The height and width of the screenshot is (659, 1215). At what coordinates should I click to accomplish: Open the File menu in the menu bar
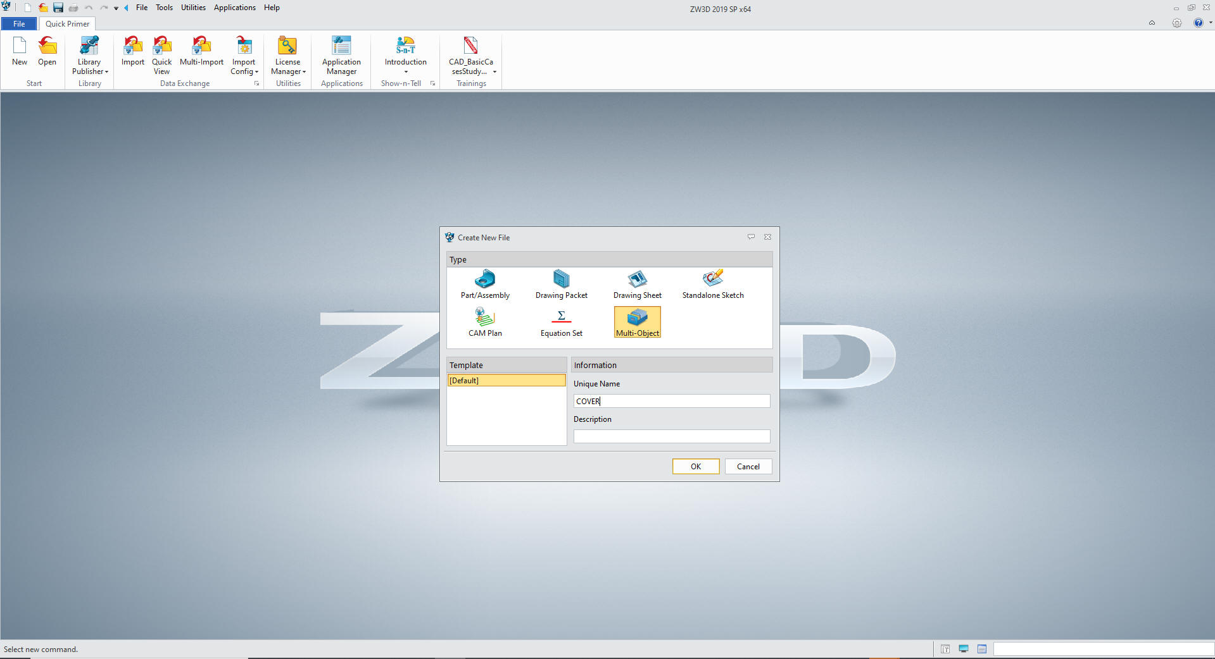[x=142, y=8]
